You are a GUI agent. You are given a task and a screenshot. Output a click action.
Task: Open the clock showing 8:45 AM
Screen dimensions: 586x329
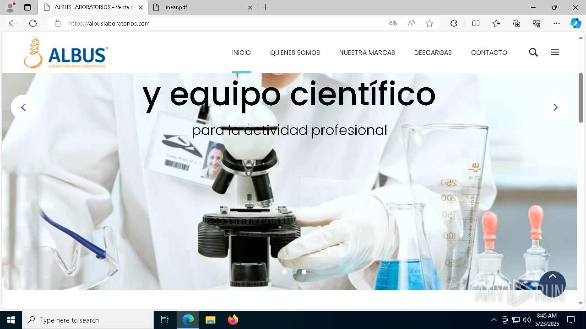tap(548, 320)
